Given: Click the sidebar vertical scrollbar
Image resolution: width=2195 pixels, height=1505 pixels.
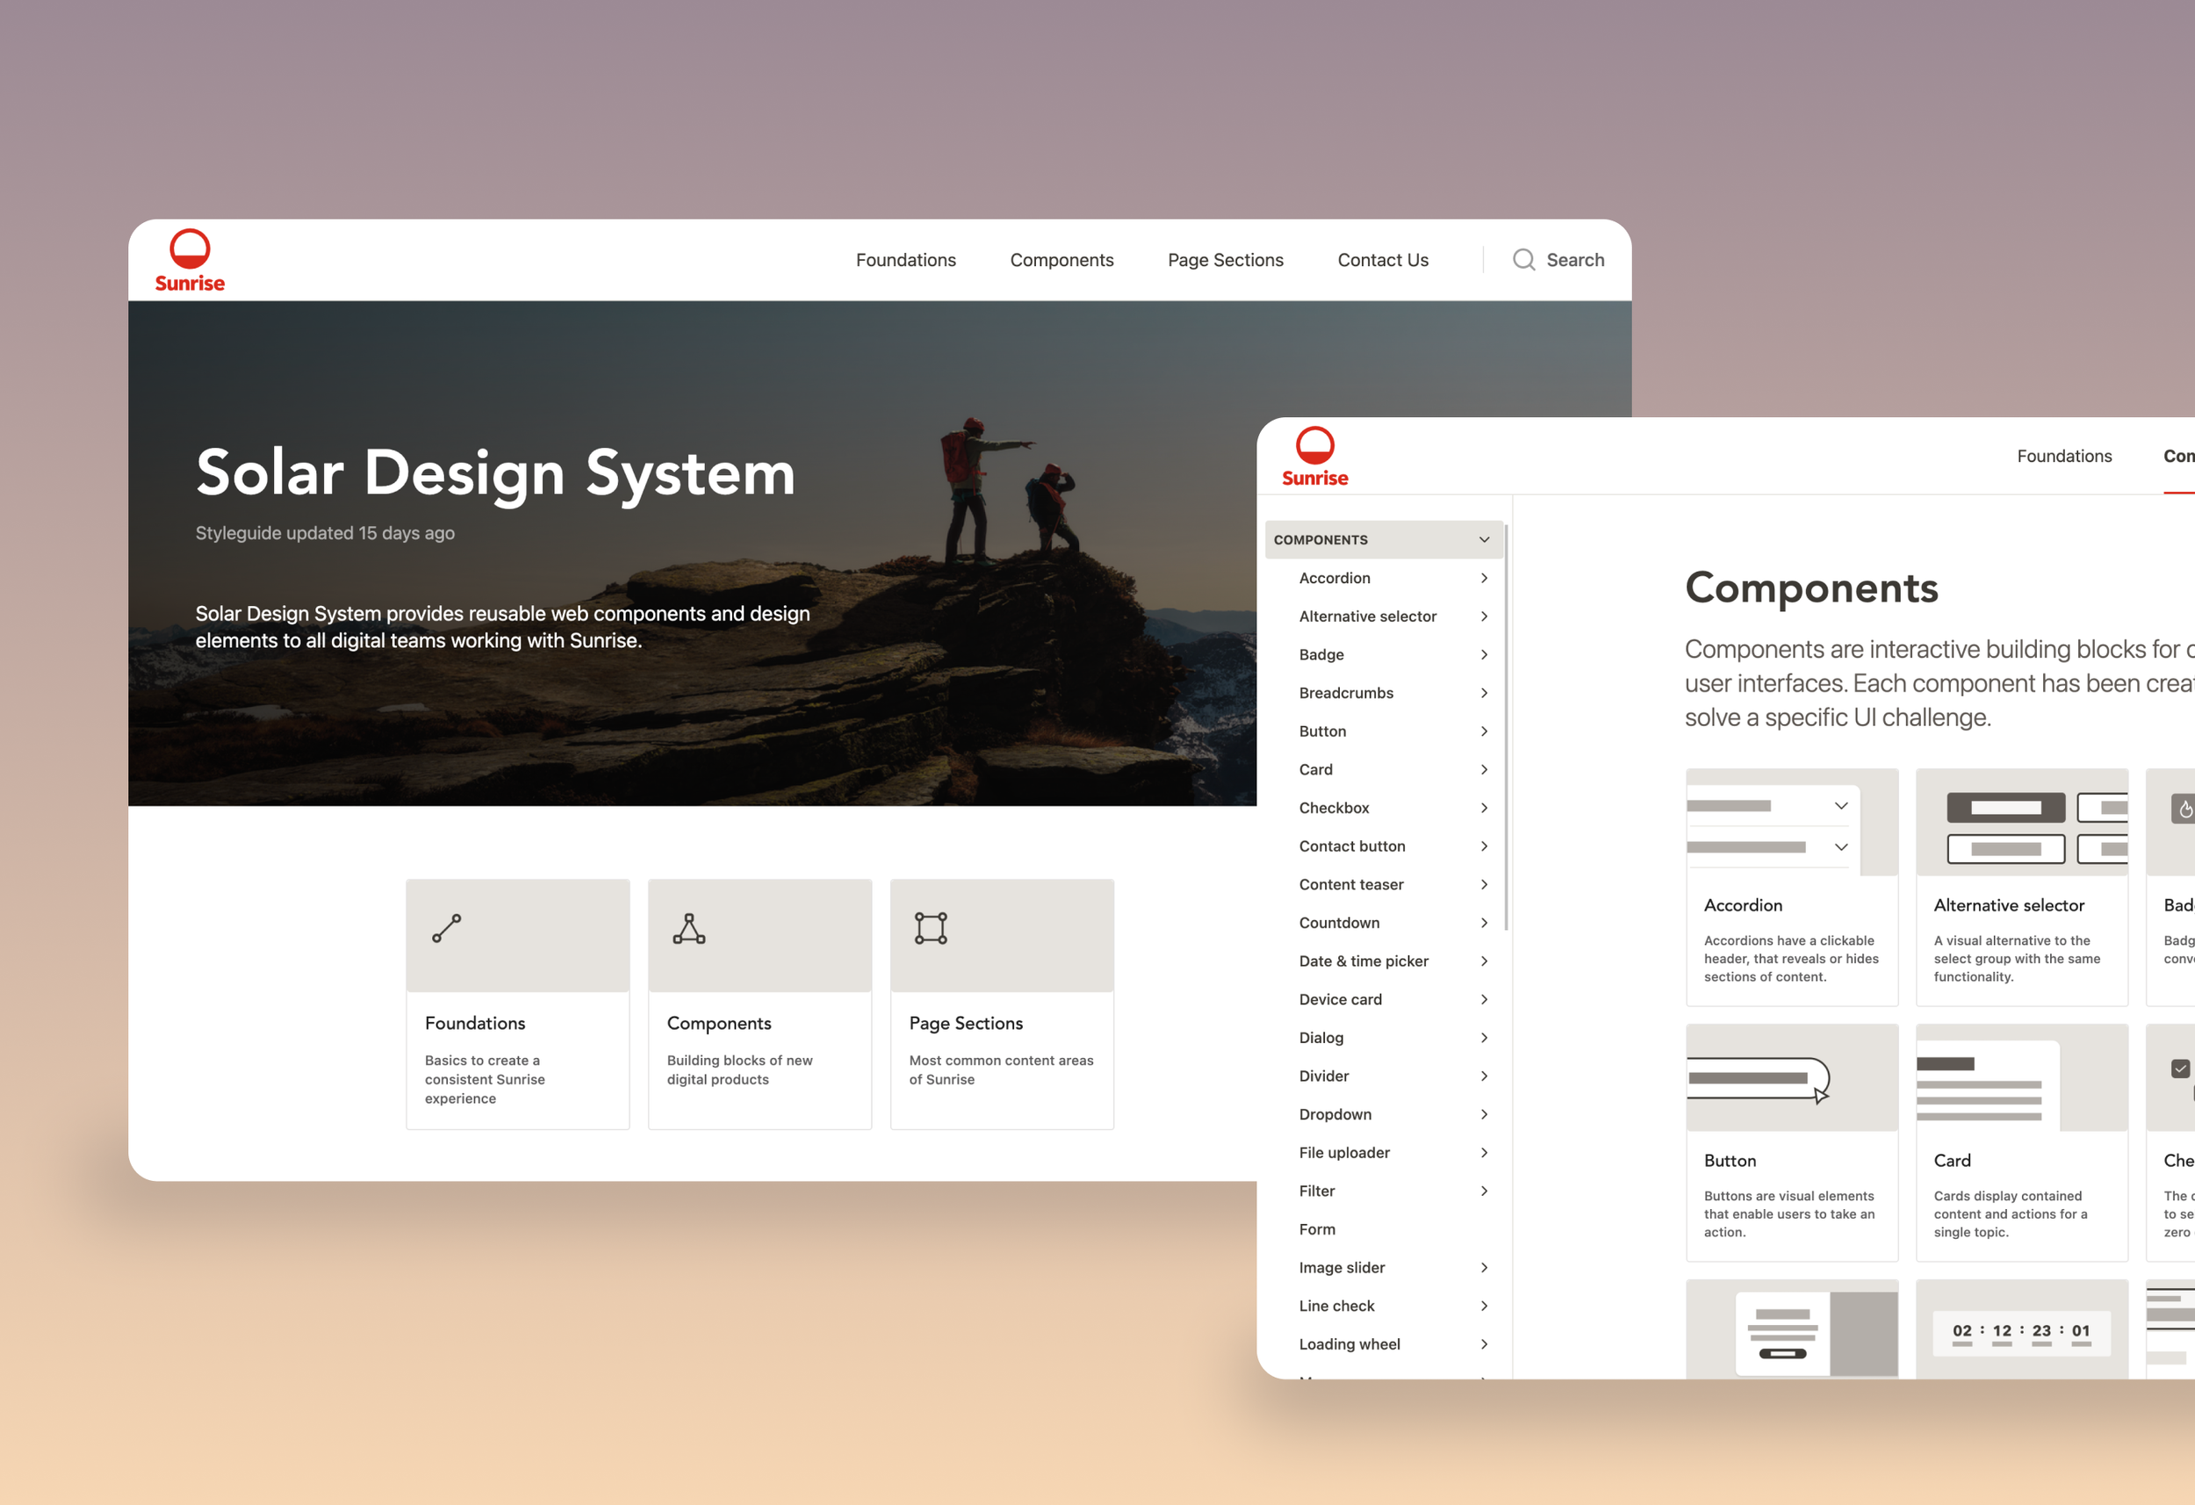Looking at the screenshot, I should [x=1506, y=726].
